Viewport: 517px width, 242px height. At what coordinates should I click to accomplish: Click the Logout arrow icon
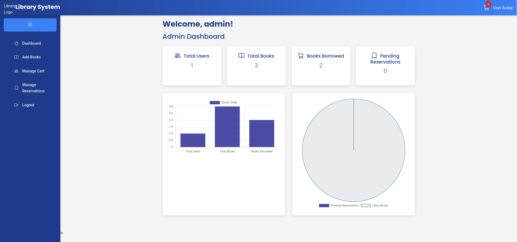pyautogui.click(x=16, y=105)
